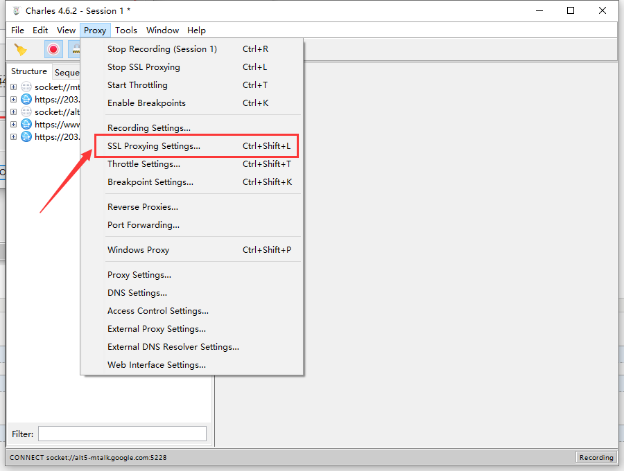The height and width of the screenshot is (471, 624).
Task: Expand the socket://mt tree node
Action: 14,87
